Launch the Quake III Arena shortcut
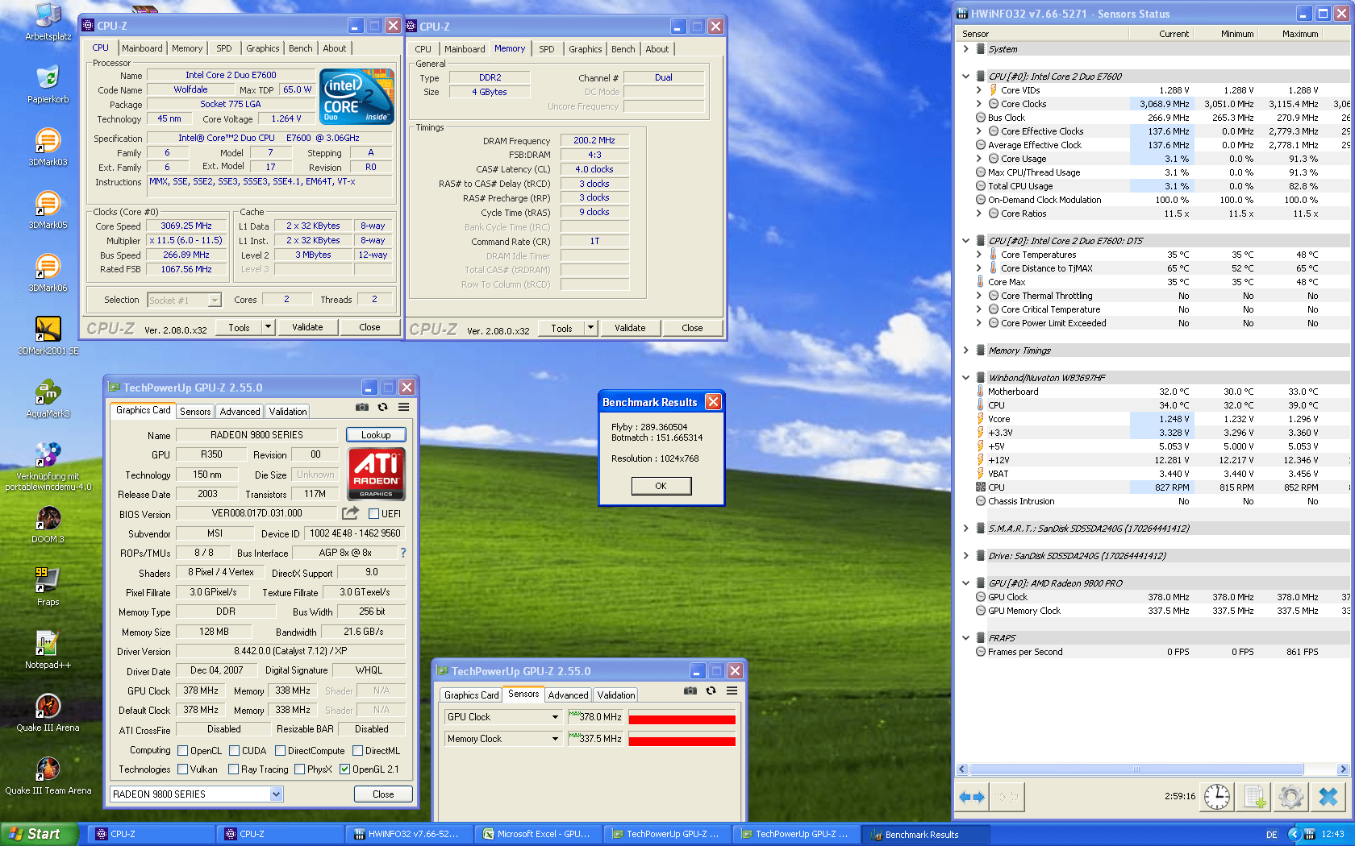 [48, 712]
